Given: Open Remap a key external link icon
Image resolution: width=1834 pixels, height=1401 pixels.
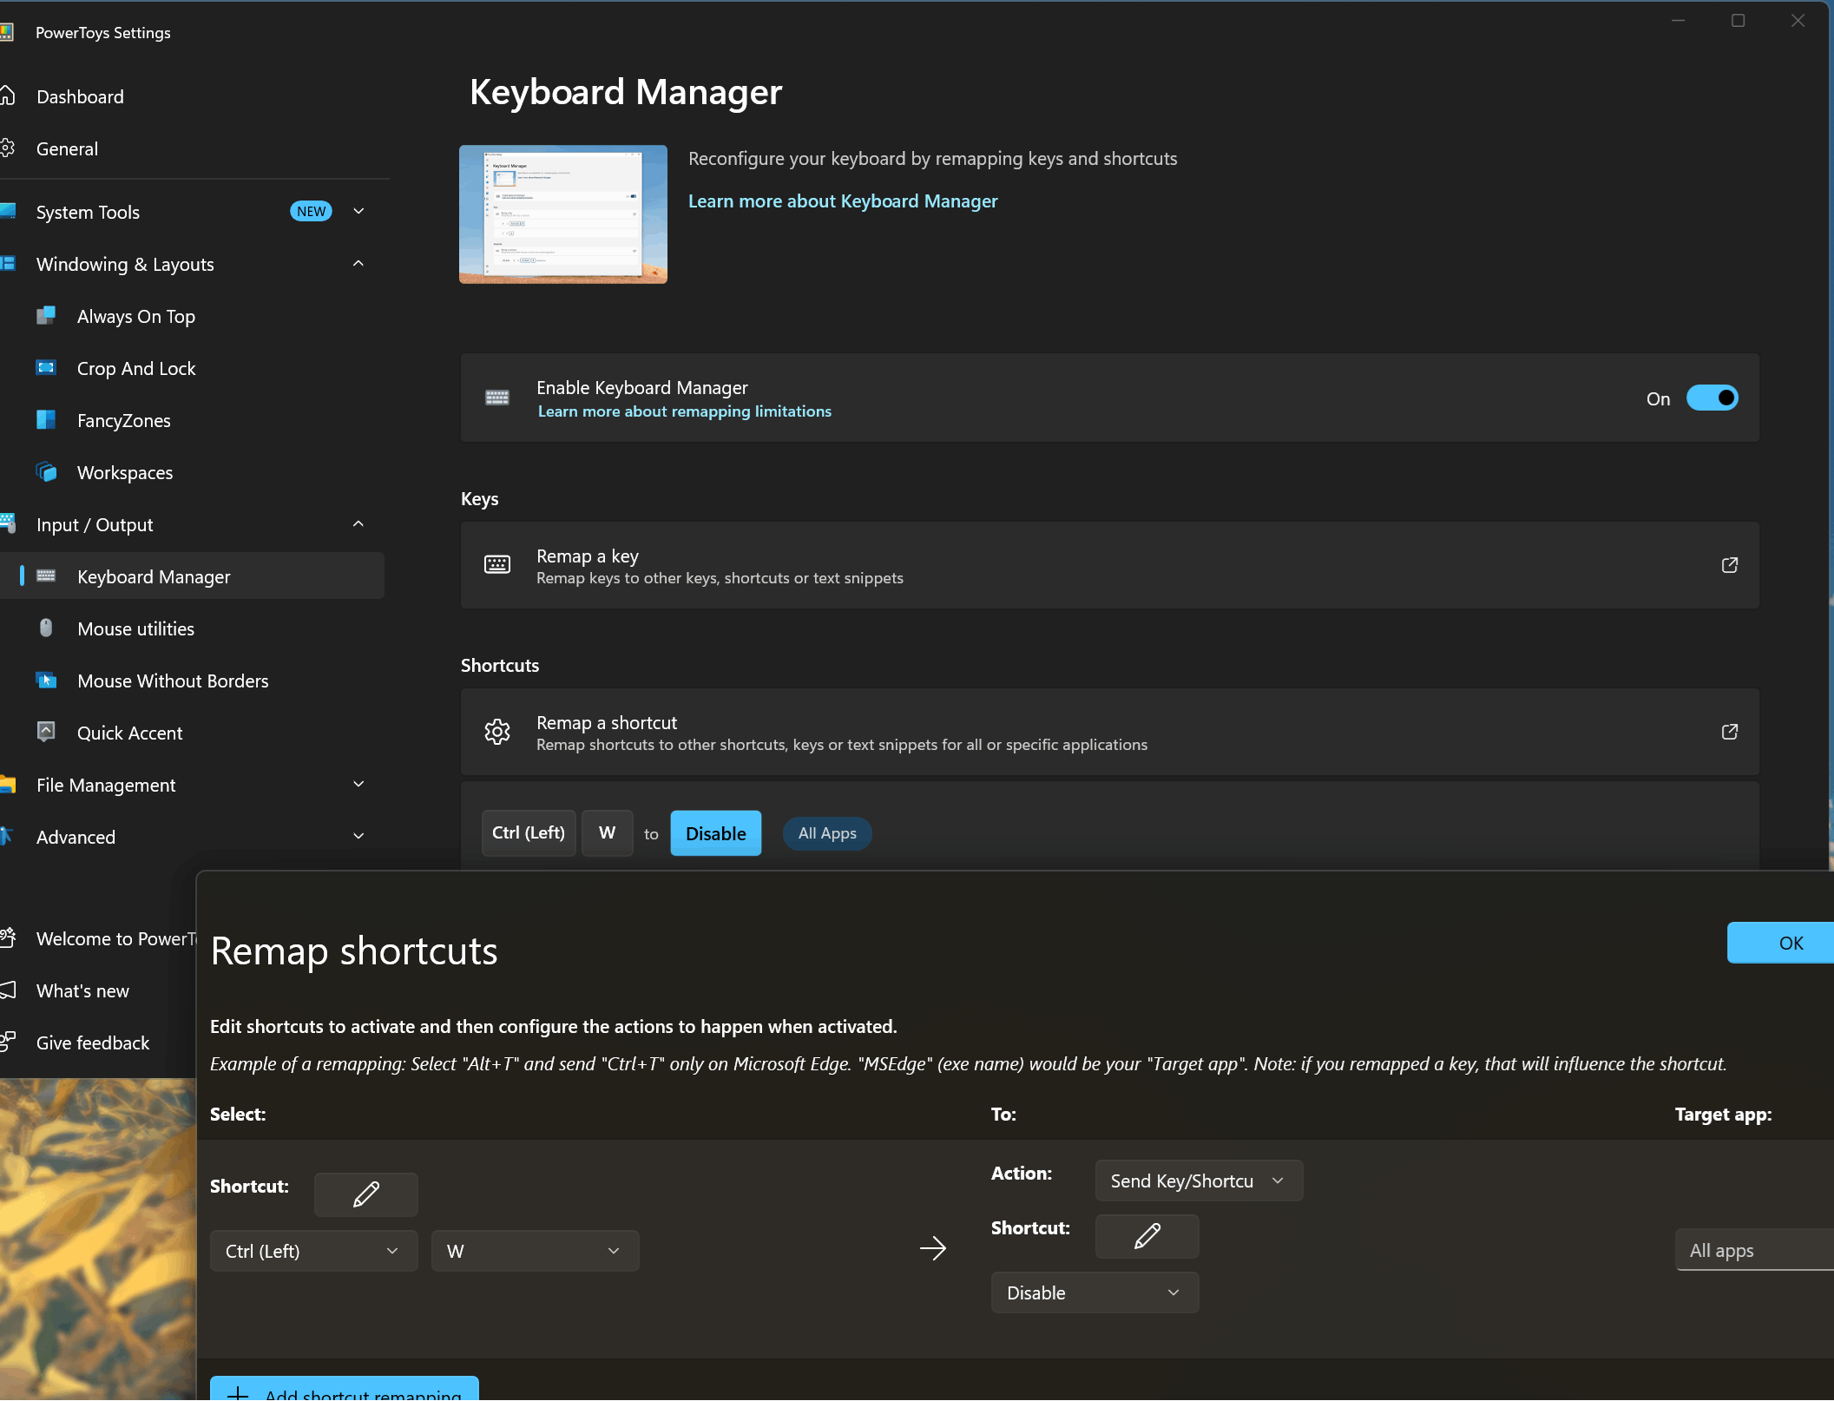Looking at the screenshot, I should tap(1729, 565).
